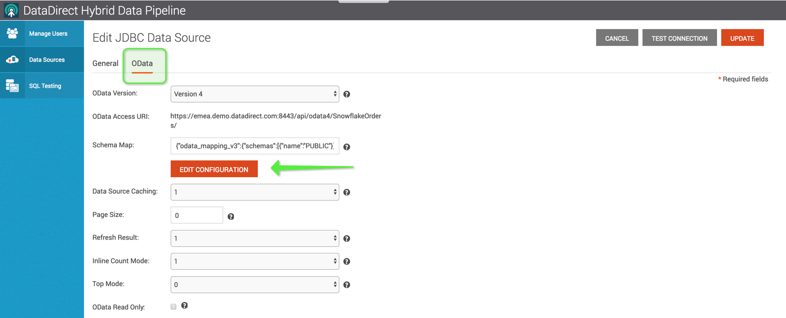
Task: Click the Refresh Result label
Action: (x=115, y=238)
